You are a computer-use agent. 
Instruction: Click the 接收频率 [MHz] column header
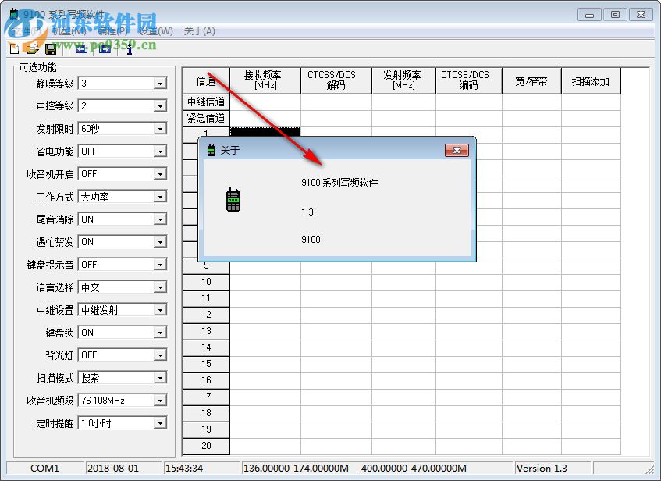click(265, 80)
